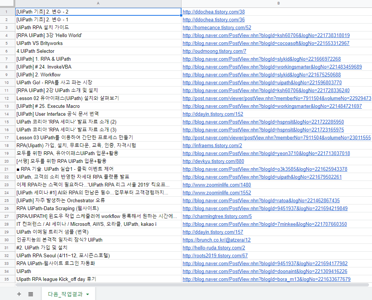Select column B header

point(277,3)
